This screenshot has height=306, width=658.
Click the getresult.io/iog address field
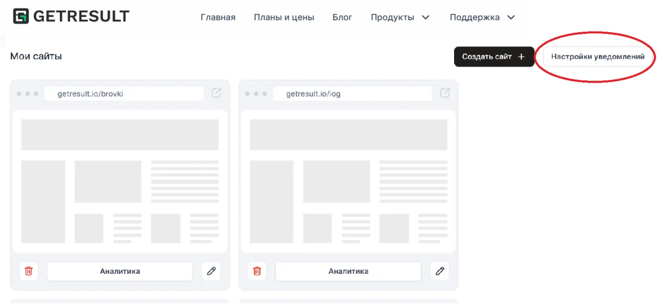point(352,94)
